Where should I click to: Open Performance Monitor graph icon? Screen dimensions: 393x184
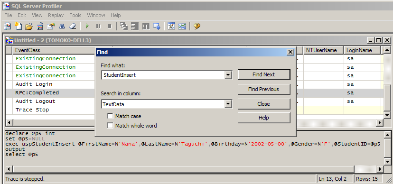182,26
